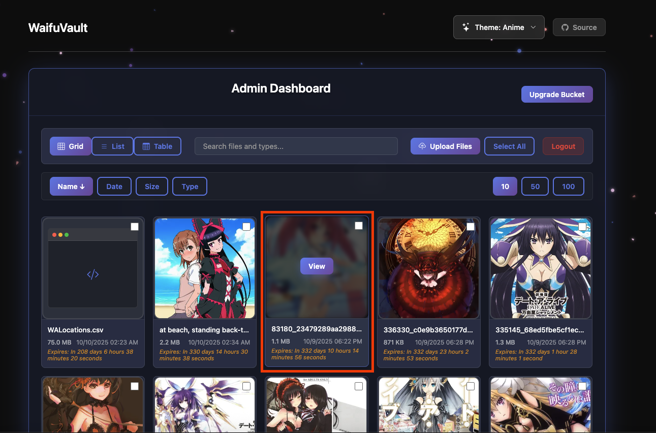Image resolution: width=656 pixels, height=433 pixels.
Task: Click the grid icon in Grid tab
Action: click(x=61, y=146)
